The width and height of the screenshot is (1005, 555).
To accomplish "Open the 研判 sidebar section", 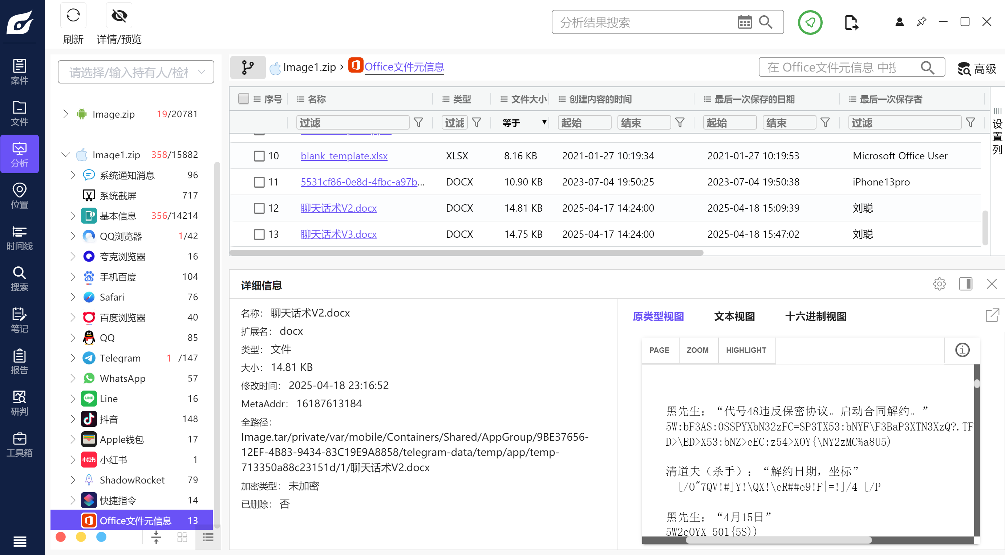I will [20, 403].
